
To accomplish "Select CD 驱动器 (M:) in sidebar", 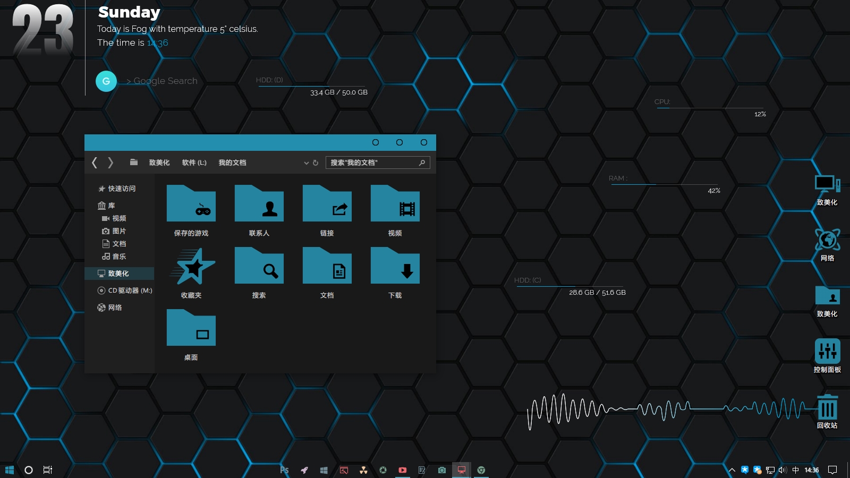I will [x=125, y=291].
